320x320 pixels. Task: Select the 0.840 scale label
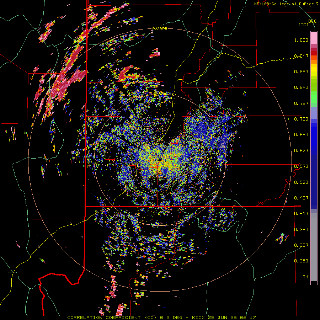(x=301, y=87)
